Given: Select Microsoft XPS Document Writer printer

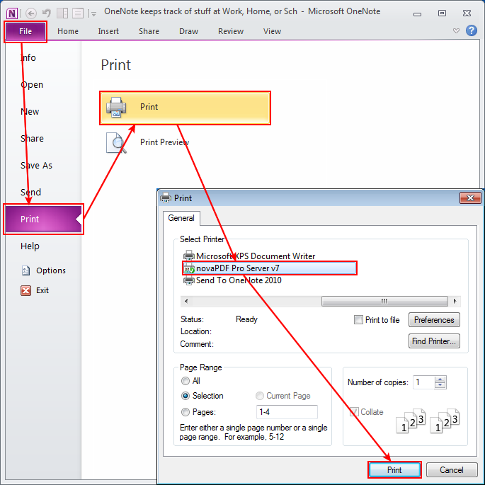Looking at the screenshot, I should click(x=249, y=256).
